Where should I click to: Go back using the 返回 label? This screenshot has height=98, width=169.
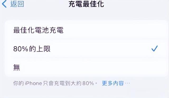pos(17,4)
